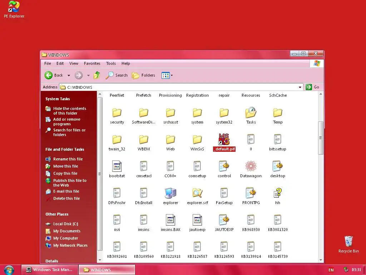Viewport: 366px width, 275px height.
Task: Select the Datawagon file icon
Action: (x=251, y=166)
